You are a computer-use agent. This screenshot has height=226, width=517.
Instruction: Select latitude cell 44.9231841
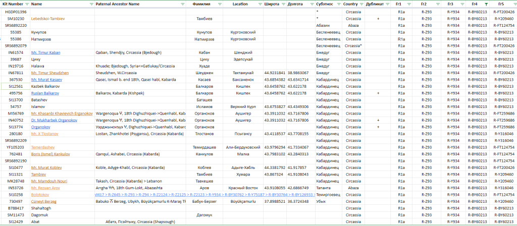[x=275, y=73]
